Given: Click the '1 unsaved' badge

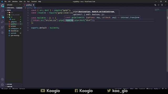Looking at the screenshot, I should [x=19, y=8].
